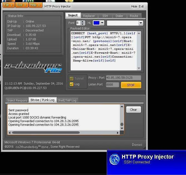Click the HTTP Proxy Injector notification icon
The image size is (186, 175).
(x=115, y=159)
